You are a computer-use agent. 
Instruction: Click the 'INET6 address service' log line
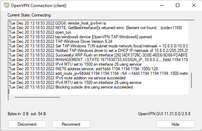click(x=83, y=69)
